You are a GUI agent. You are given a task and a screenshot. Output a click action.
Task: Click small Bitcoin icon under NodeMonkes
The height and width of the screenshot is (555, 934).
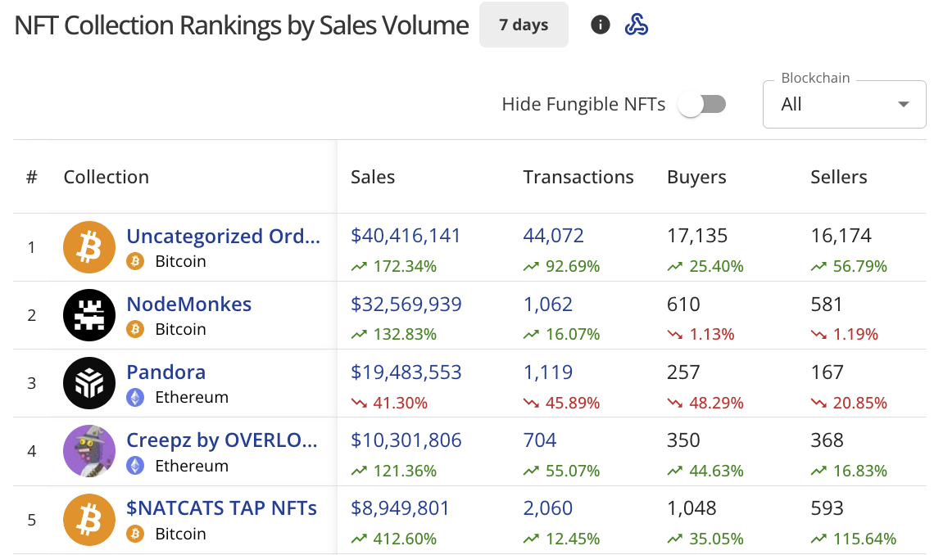point(135,329)
